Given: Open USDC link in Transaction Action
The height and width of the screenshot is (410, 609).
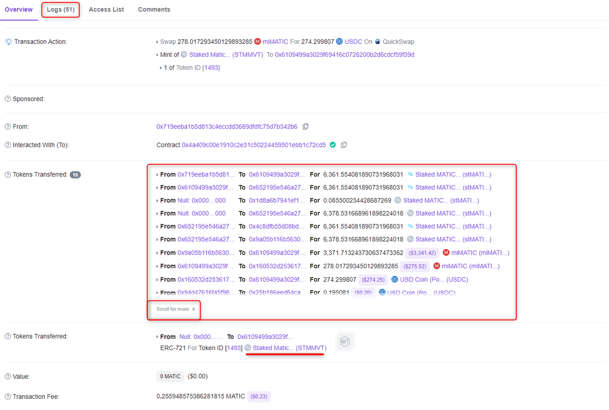Looking at the screenshot, I should point(353,42).
